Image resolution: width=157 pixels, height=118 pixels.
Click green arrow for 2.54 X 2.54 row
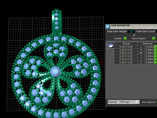click(155, 53)
